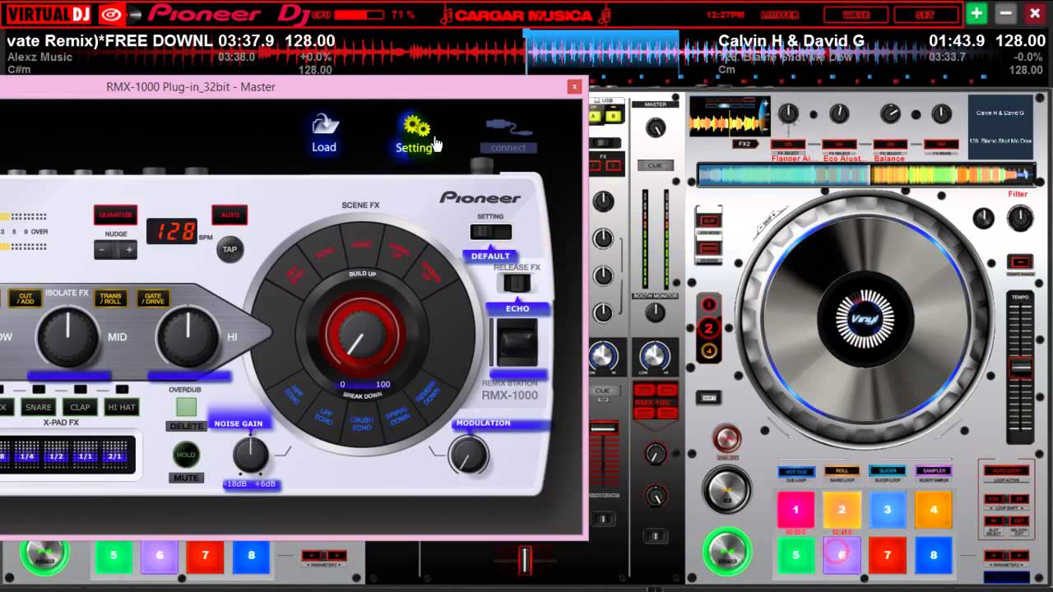Flip the SETTING switch above DEFAULT
Image resolution: width=1053 pixels, height=592 pixels.
(490, 232)
